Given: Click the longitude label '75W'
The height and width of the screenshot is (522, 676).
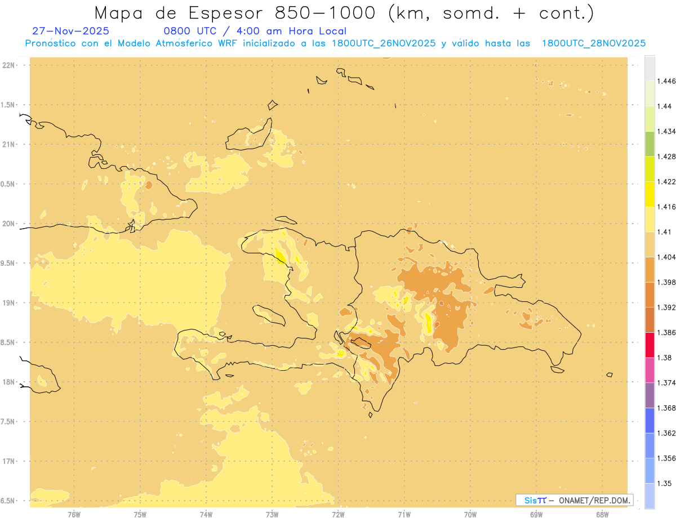Looking at the screenshot, I should (x=140, y=515).
